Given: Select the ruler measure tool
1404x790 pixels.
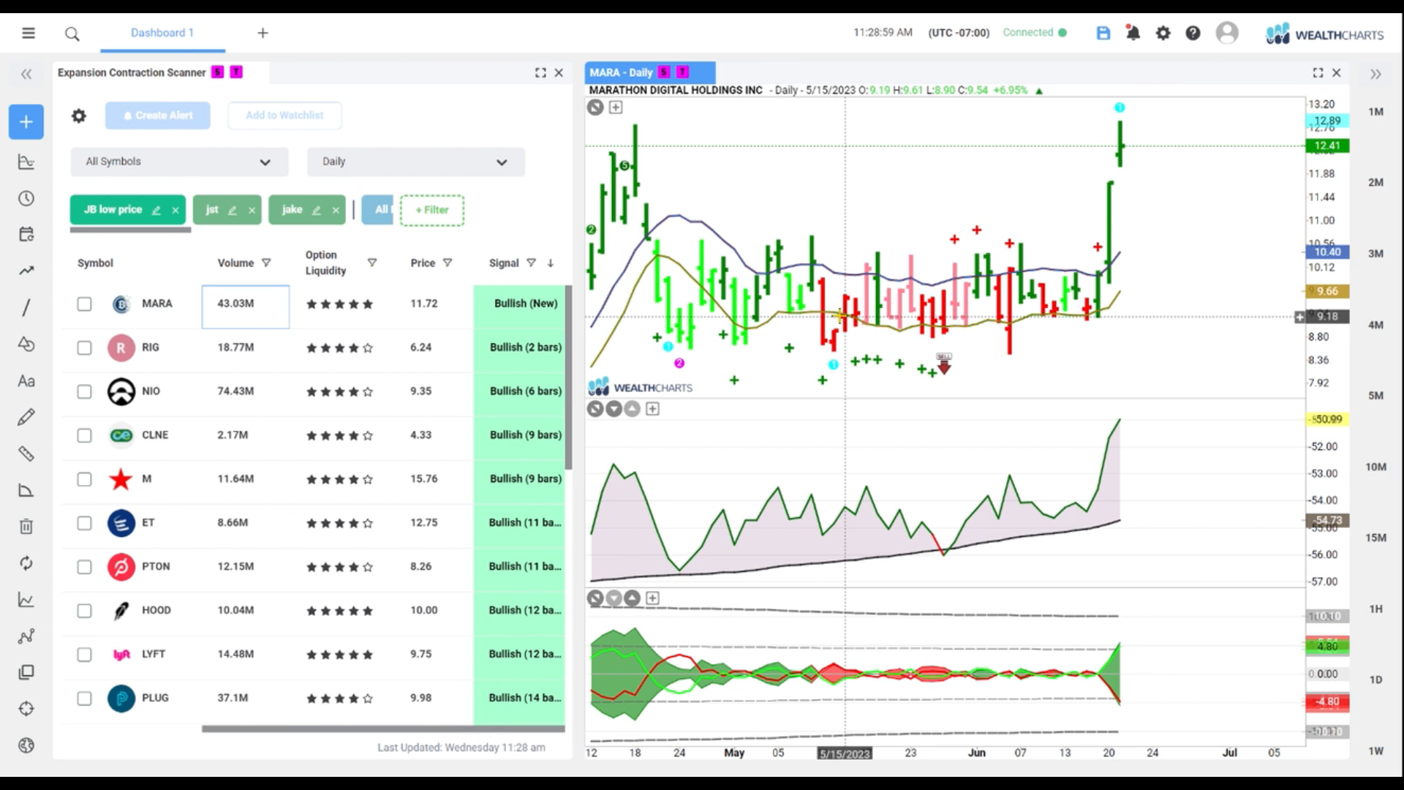Looking at the screenshot, I should [26, 454].
